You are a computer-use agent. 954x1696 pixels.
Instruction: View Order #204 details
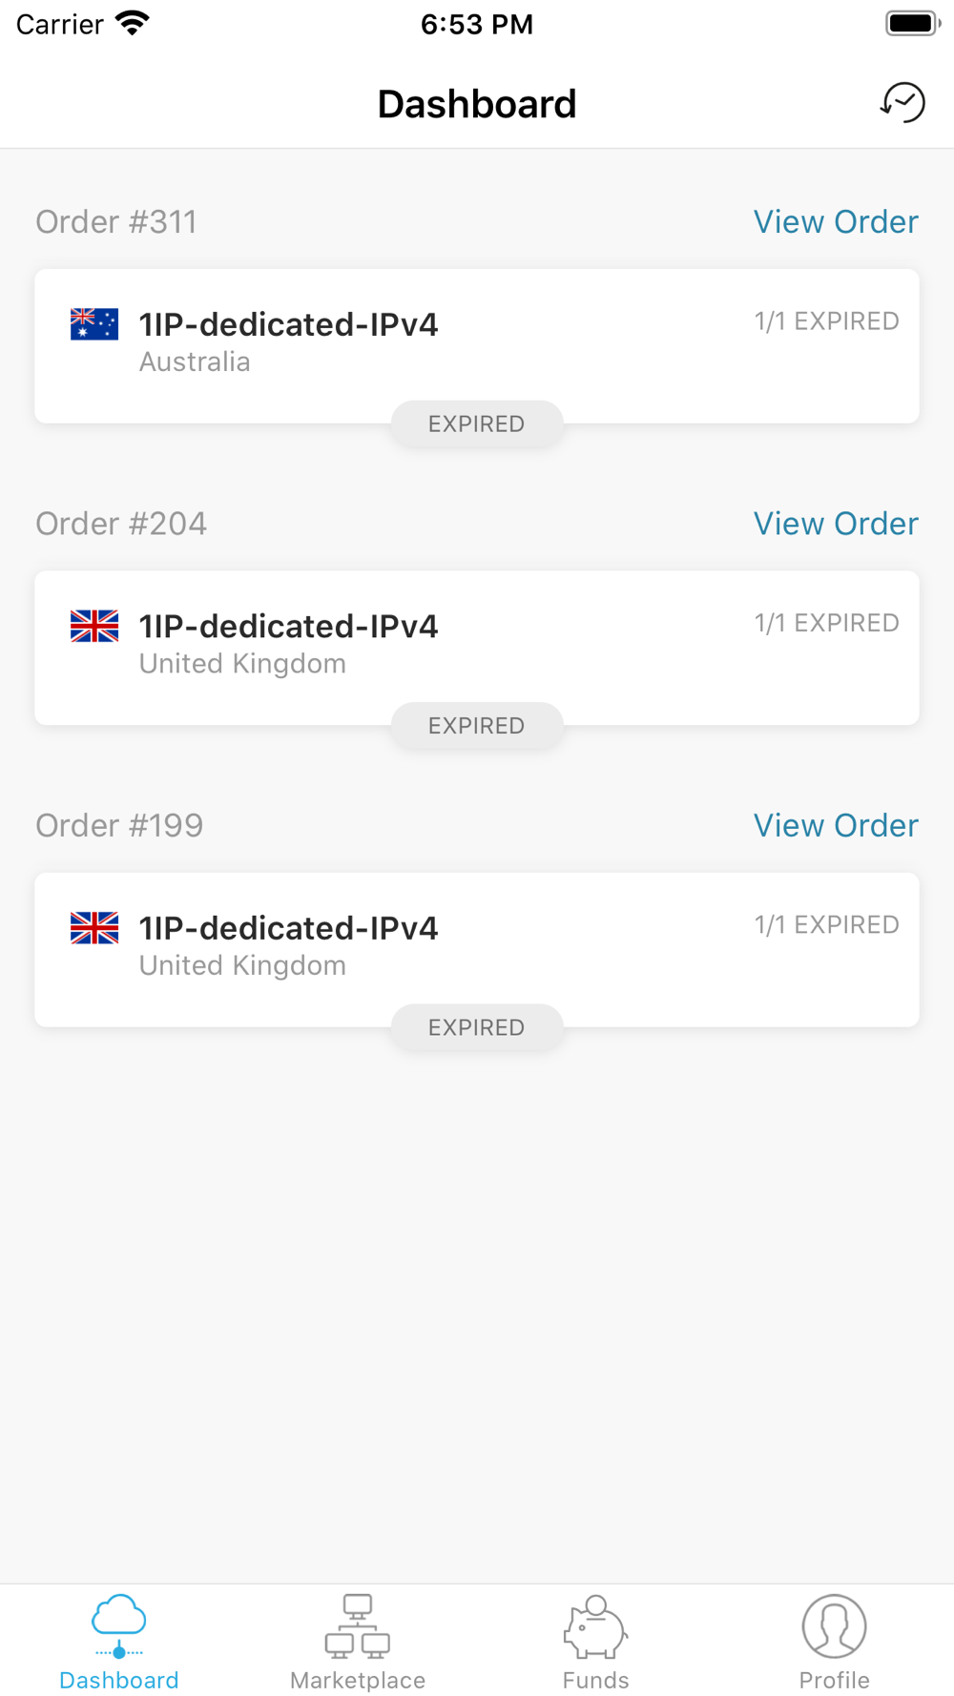coord(836,523)
